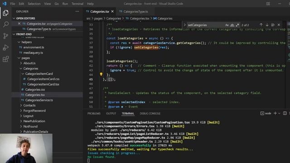Click the setCategories find input field
This screenshot has height=163, width=290.
point(205,25)
